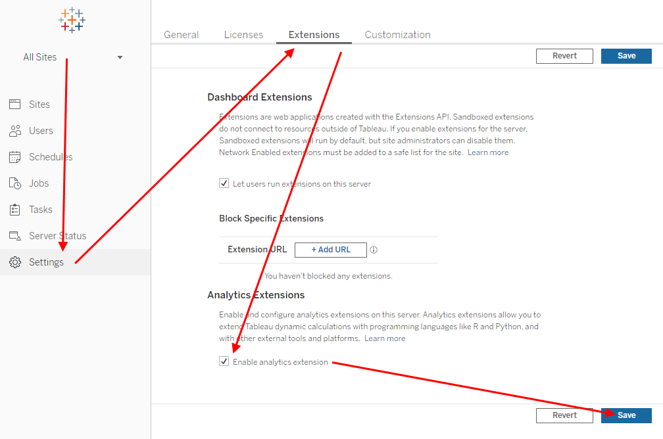Click the Extension URL label
Screen dimensions: 663x439
[x=257, y=249]
